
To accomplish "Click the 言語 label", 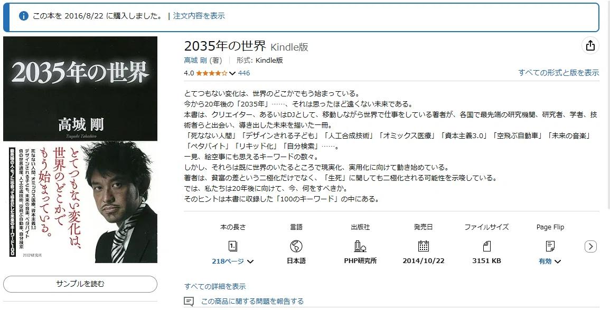I will (x=296, y=227).
